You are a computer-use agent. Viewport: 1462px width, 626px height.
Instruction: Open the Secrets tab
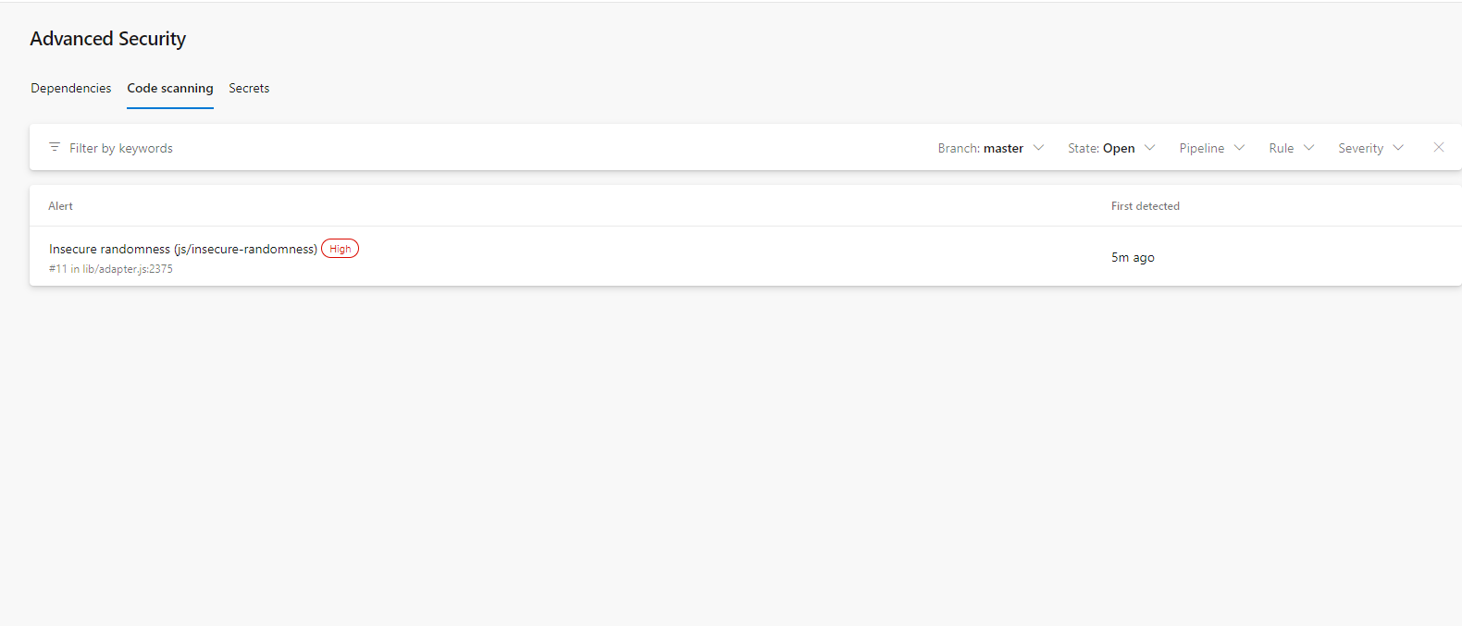coord(249,89)
